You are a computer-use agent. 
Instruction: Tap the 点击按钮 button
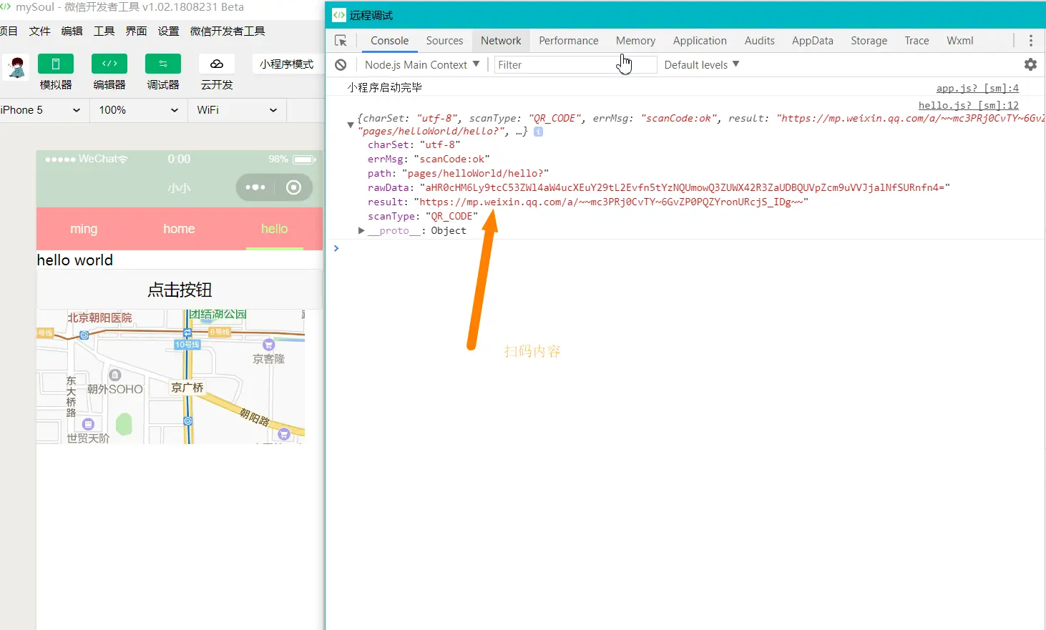180,290
